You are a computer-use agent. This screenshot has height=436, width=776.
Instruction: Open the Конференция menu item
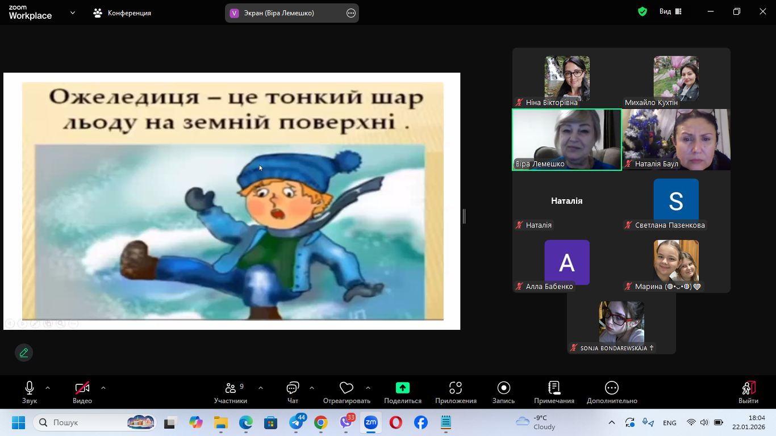pyautogui.click(x=123, y=12)
